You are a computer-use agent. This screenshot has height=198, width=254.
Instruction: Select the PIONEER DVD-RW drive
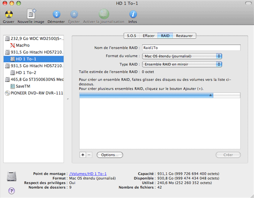click(x=34, y=93)
